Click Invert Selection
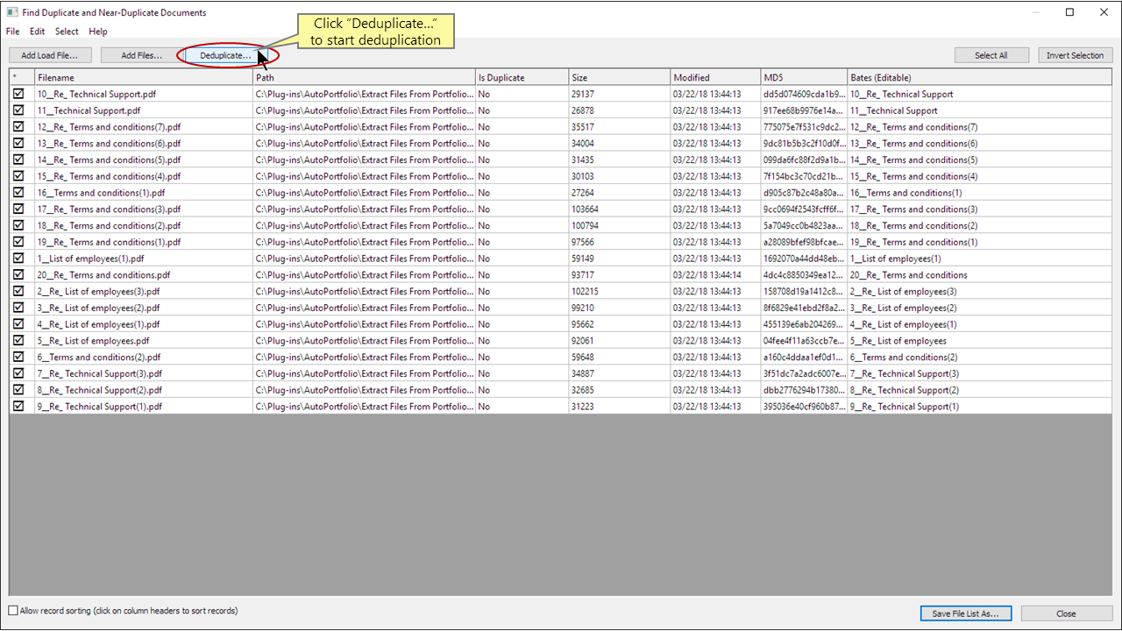This screenshot has height=631, width=1122. 1075,54
